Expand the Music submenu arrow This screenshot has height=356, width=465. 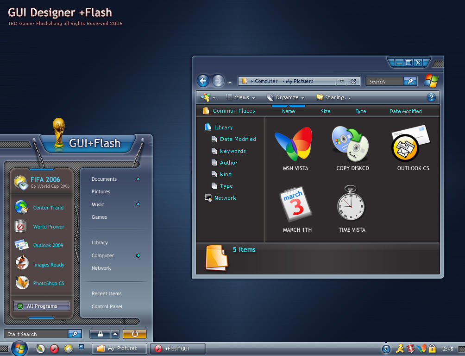pyautogui.click(x=138, y=204)
